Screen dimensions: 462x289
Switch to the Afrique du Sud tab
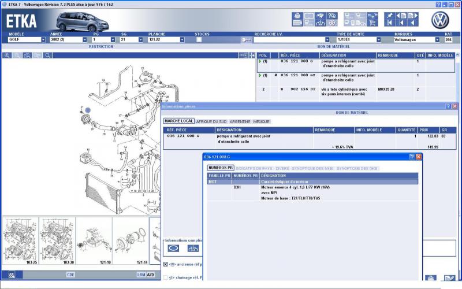pos(211,121)
